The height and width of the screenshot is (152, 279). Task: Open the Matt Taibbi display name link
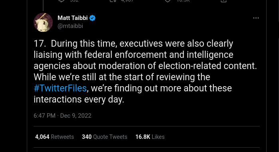(x=73, y=18)
